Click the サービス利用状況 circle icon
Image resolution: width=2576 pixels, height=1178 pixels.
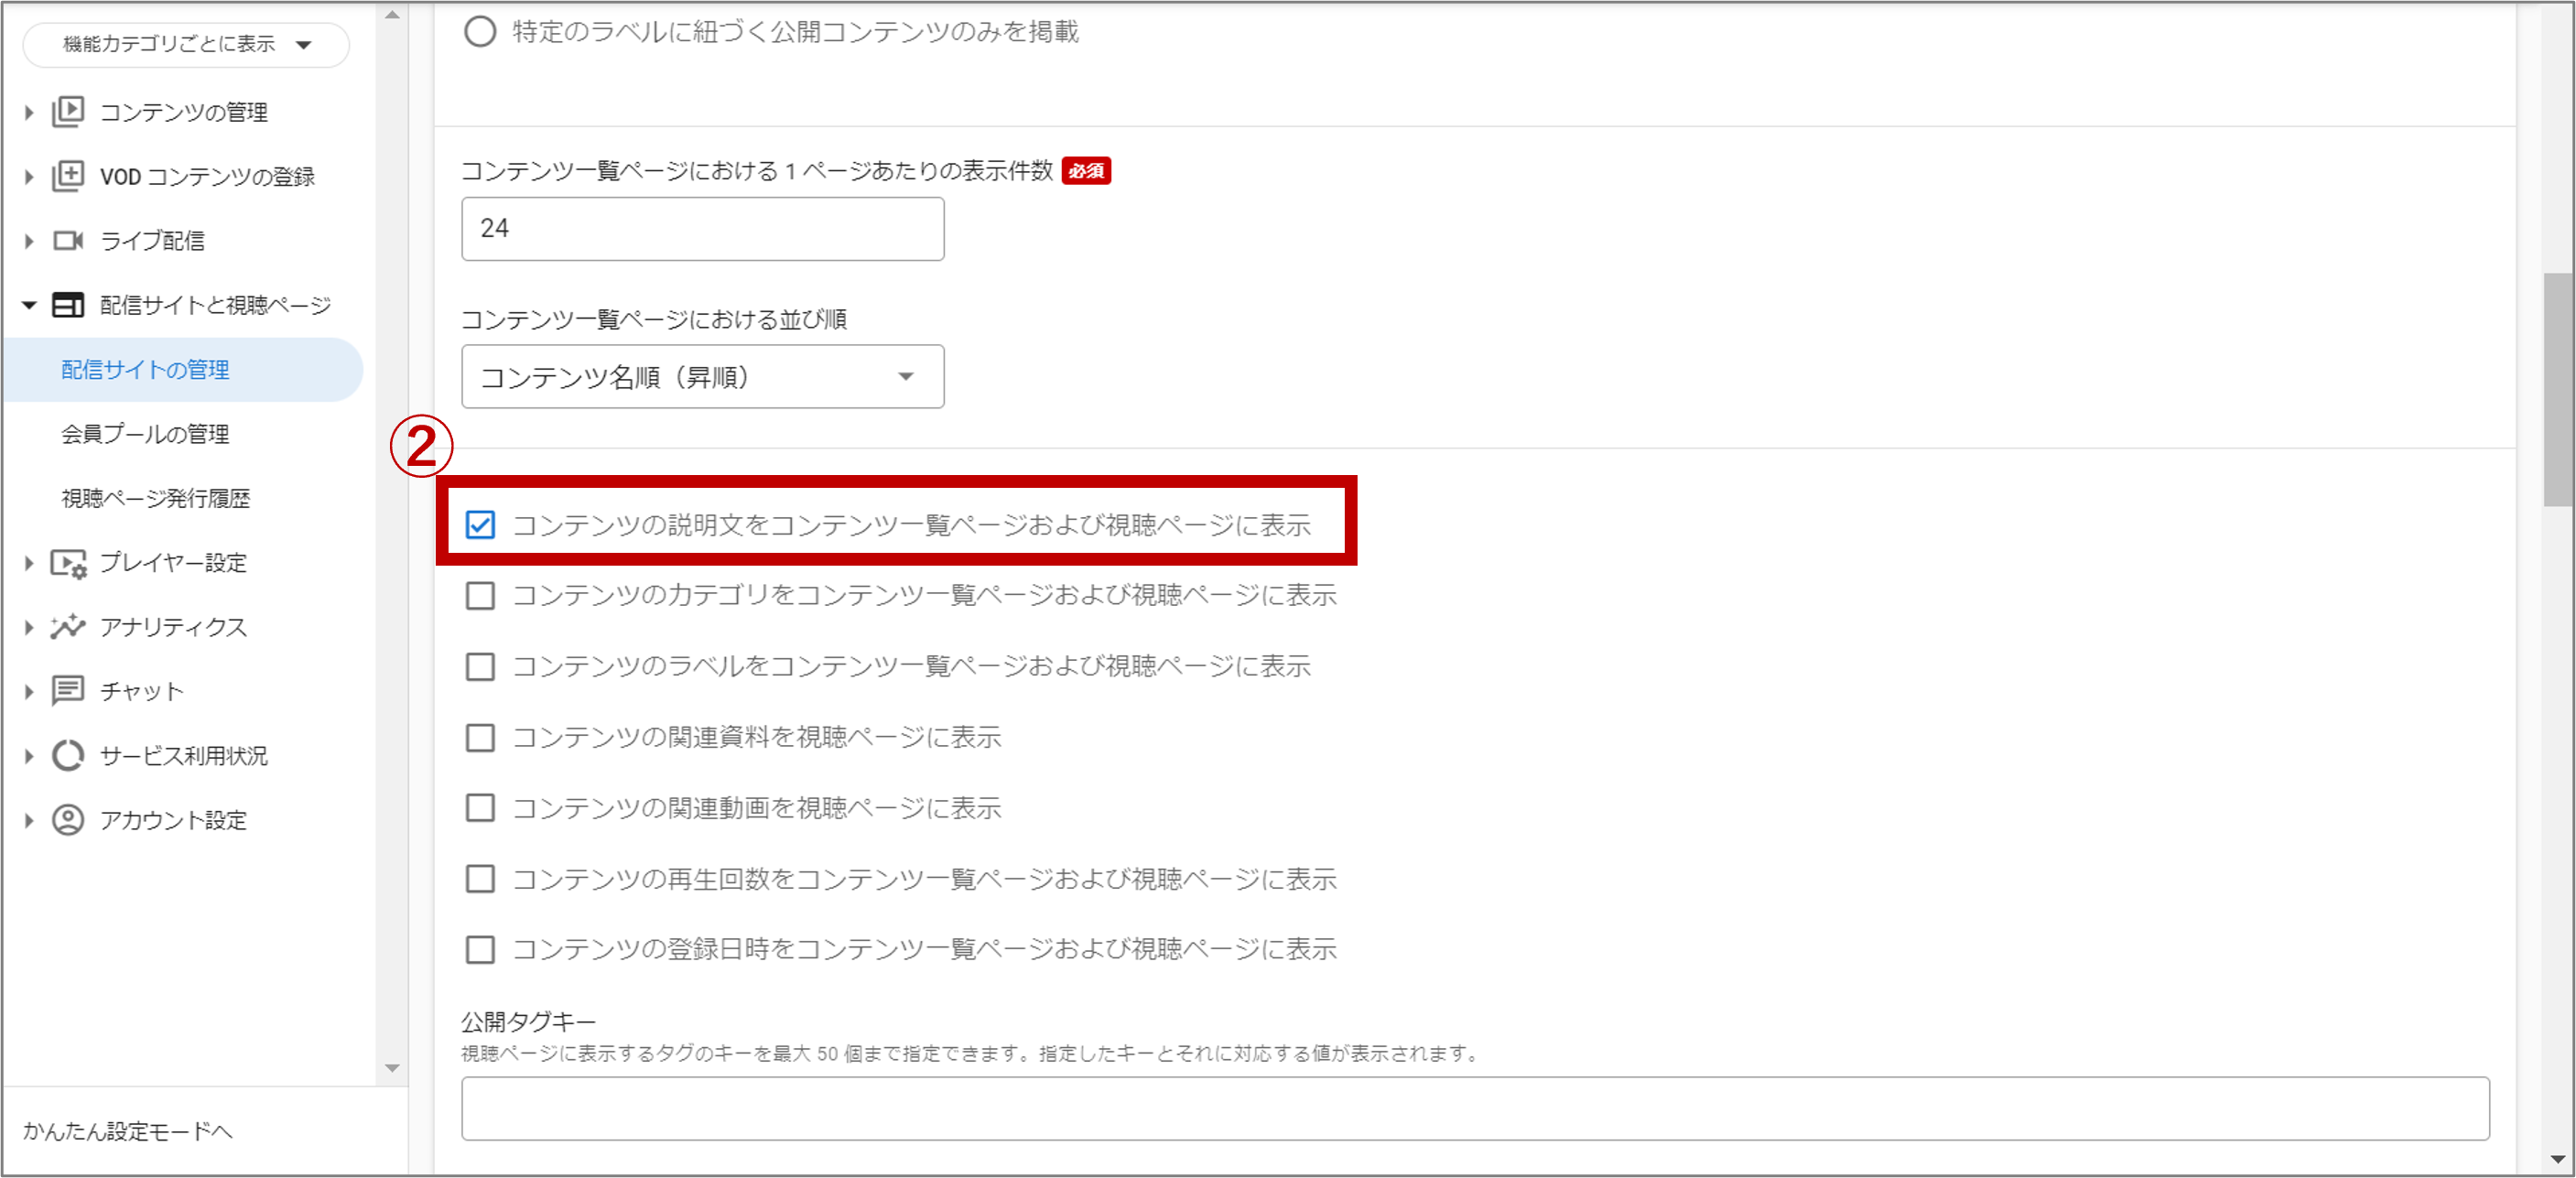click(x=68, y=755)
